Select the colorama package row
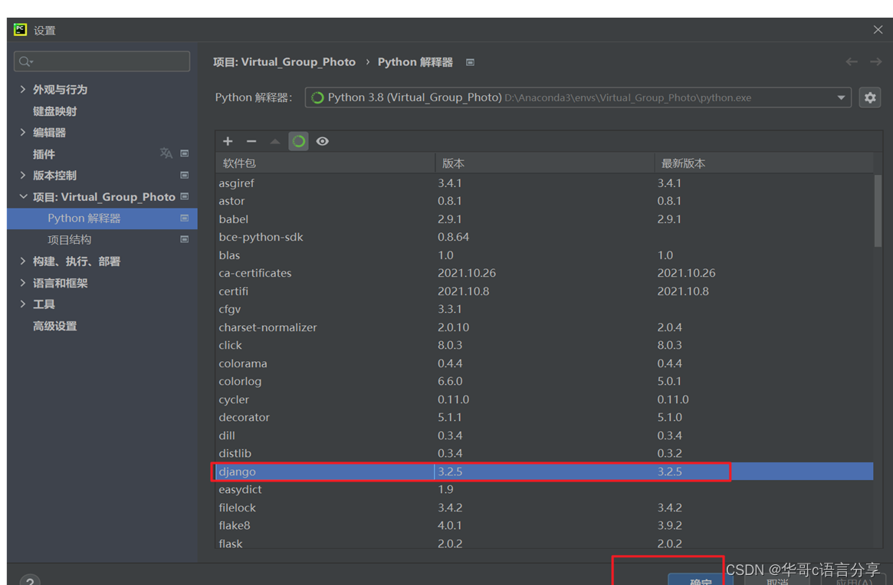This screenshot has width=893, height=585. (544, 363)
